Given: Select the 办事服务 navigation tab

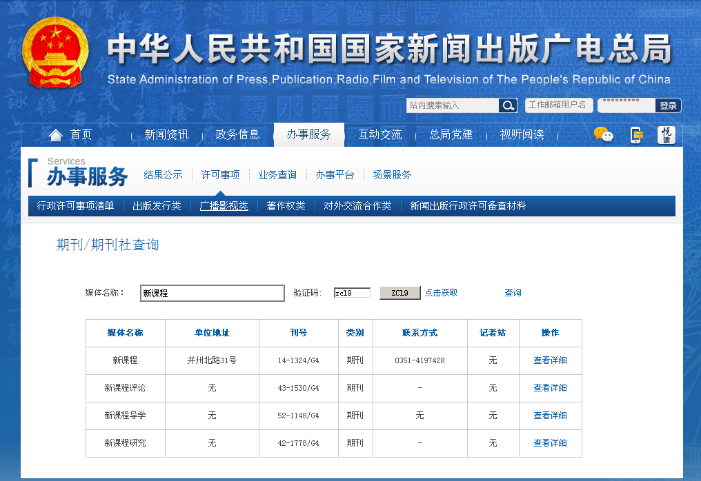Looking at the screenshot, I should (309, 134).
